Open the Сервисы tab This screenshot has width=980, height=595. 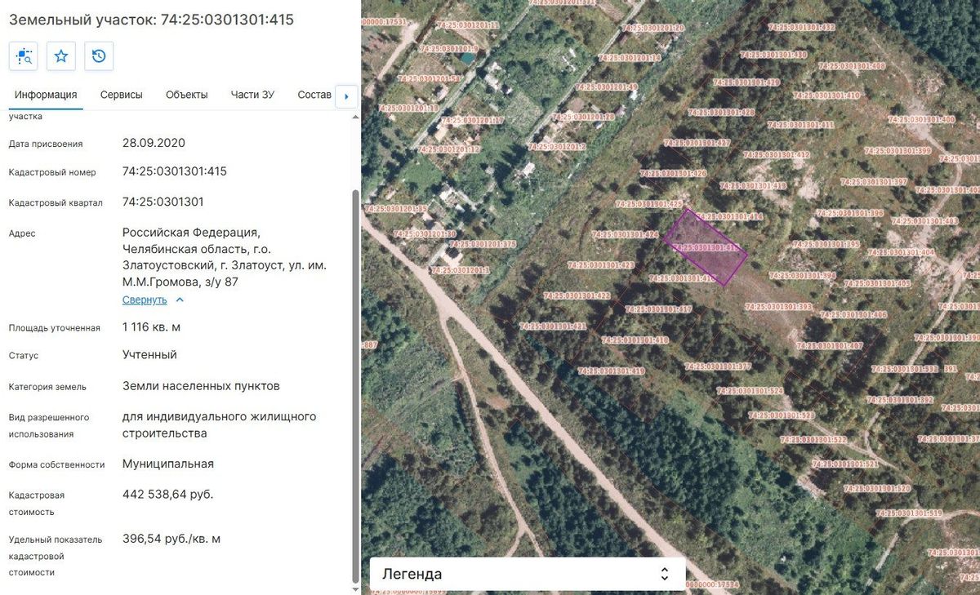[x=122, y=95]
